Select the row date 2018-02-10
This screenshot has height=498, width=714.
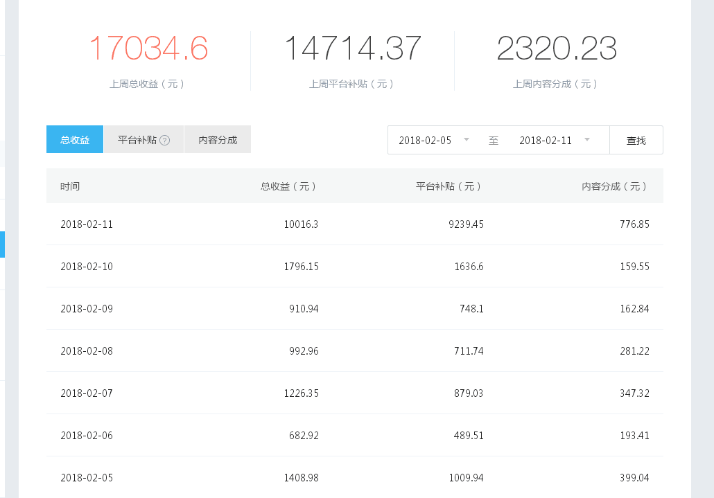(x=87, y=267)
